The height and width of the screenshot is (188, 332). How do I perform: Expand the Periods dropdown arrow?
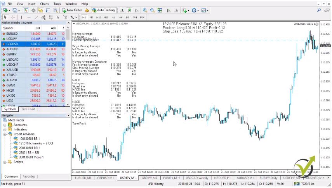point(198,10)
